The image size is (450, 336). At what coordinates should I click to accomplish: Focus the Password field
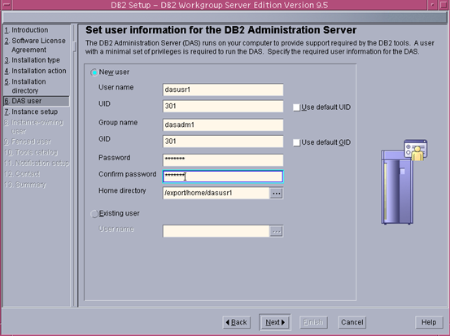[x=223, y=159]
